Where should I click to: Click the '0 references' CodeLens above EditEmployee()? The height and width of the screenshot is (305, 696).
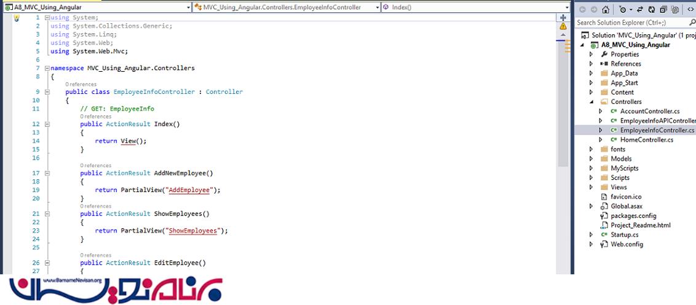point(95,255)
